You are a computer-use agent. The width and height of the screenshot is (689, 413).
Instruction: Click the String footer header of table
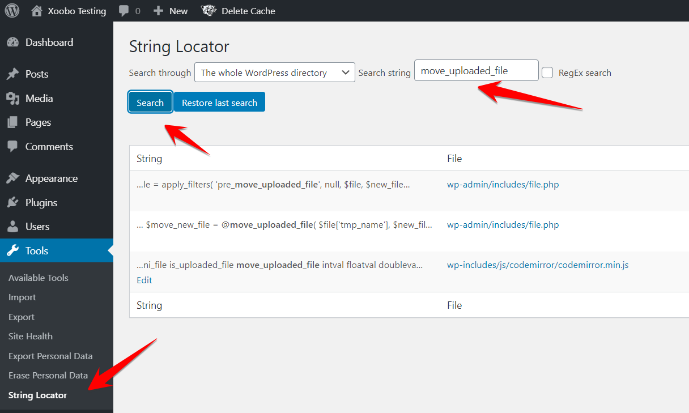(150, 305)
